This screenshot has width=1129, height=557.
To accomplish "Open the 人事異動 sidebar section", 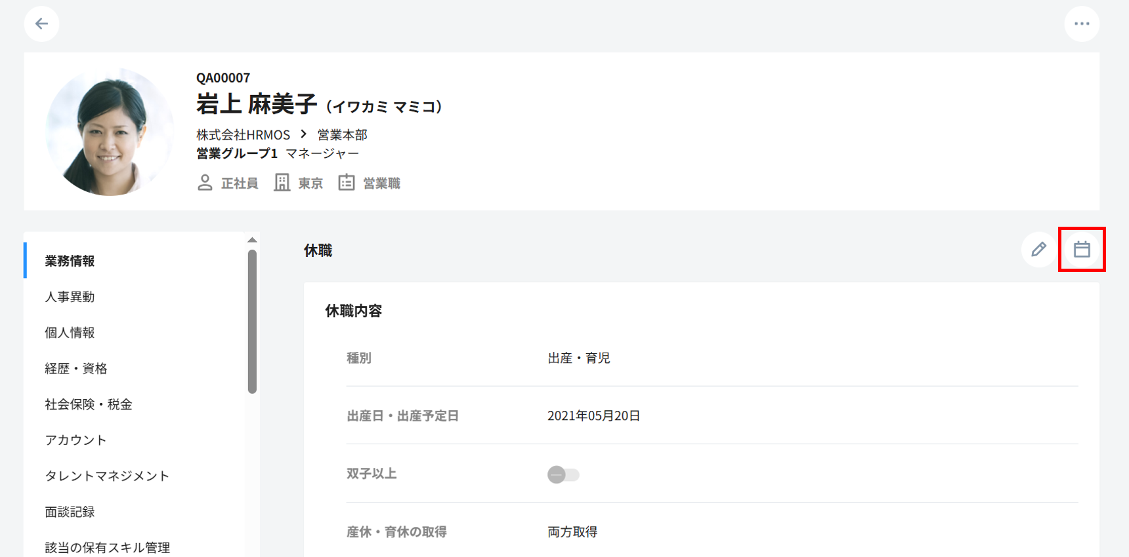I will 70,297.
